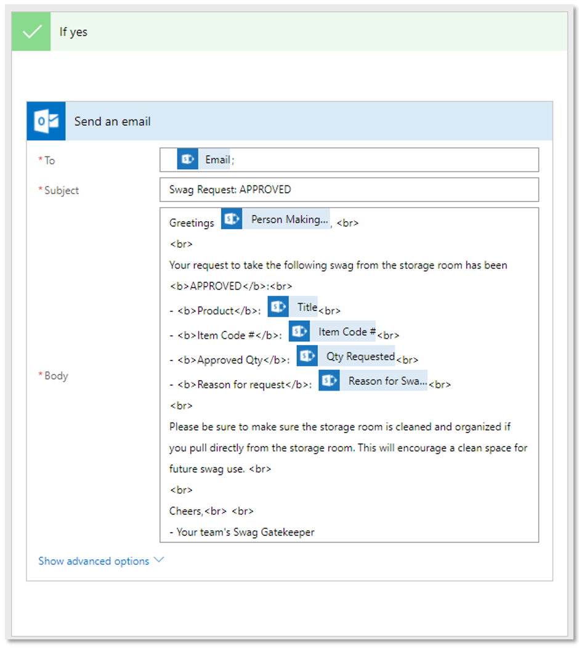Click SharePoint icon on Person Making token
Screen dimensions: 579x648
coord(232,219)
